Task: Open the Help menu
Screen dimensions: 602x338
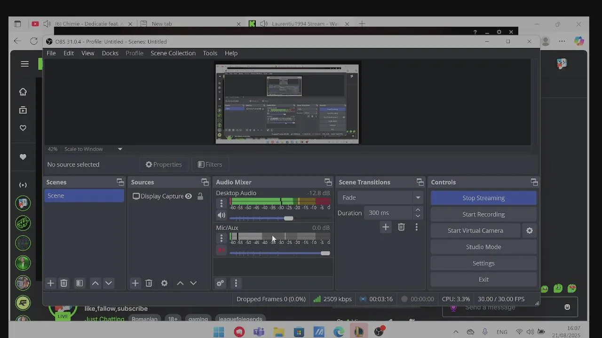Action: 231,53
